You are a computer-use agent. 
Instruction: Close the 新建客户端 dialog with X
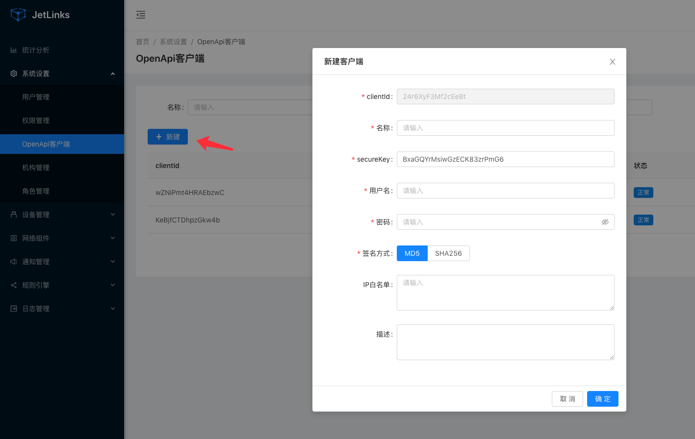612,62
